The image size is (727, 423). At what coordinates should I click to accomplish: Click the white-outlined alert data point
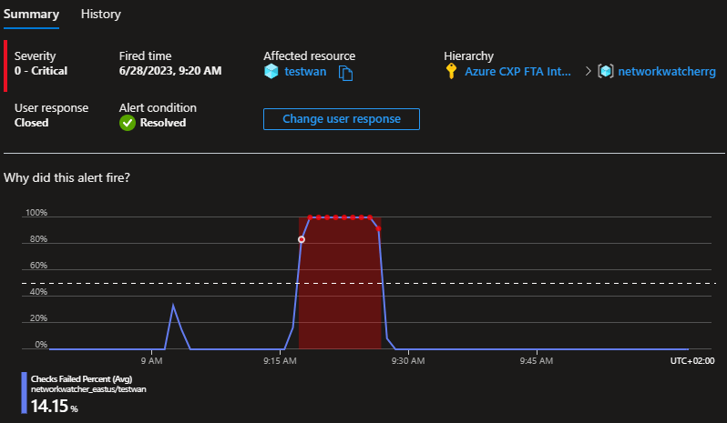click(x=302, y=239)
